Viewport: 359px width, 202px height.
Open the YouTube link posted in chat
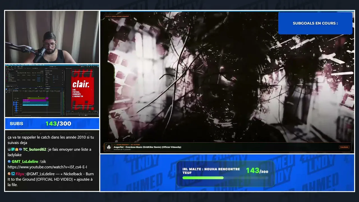(x=47, y=167)
